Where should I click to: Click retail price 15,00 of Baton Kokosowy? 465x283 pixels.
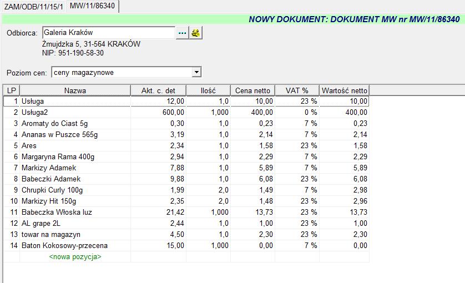[x=158, y=246]
